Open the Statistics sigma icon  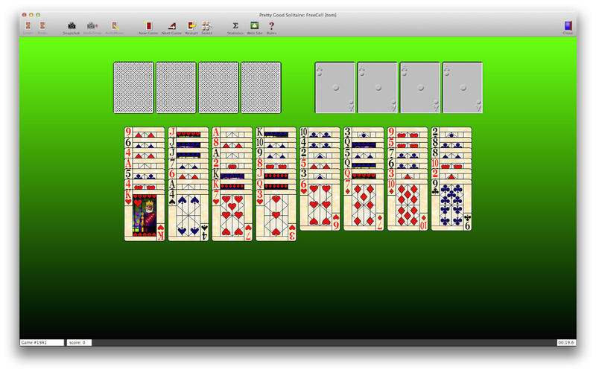point(235,28)
